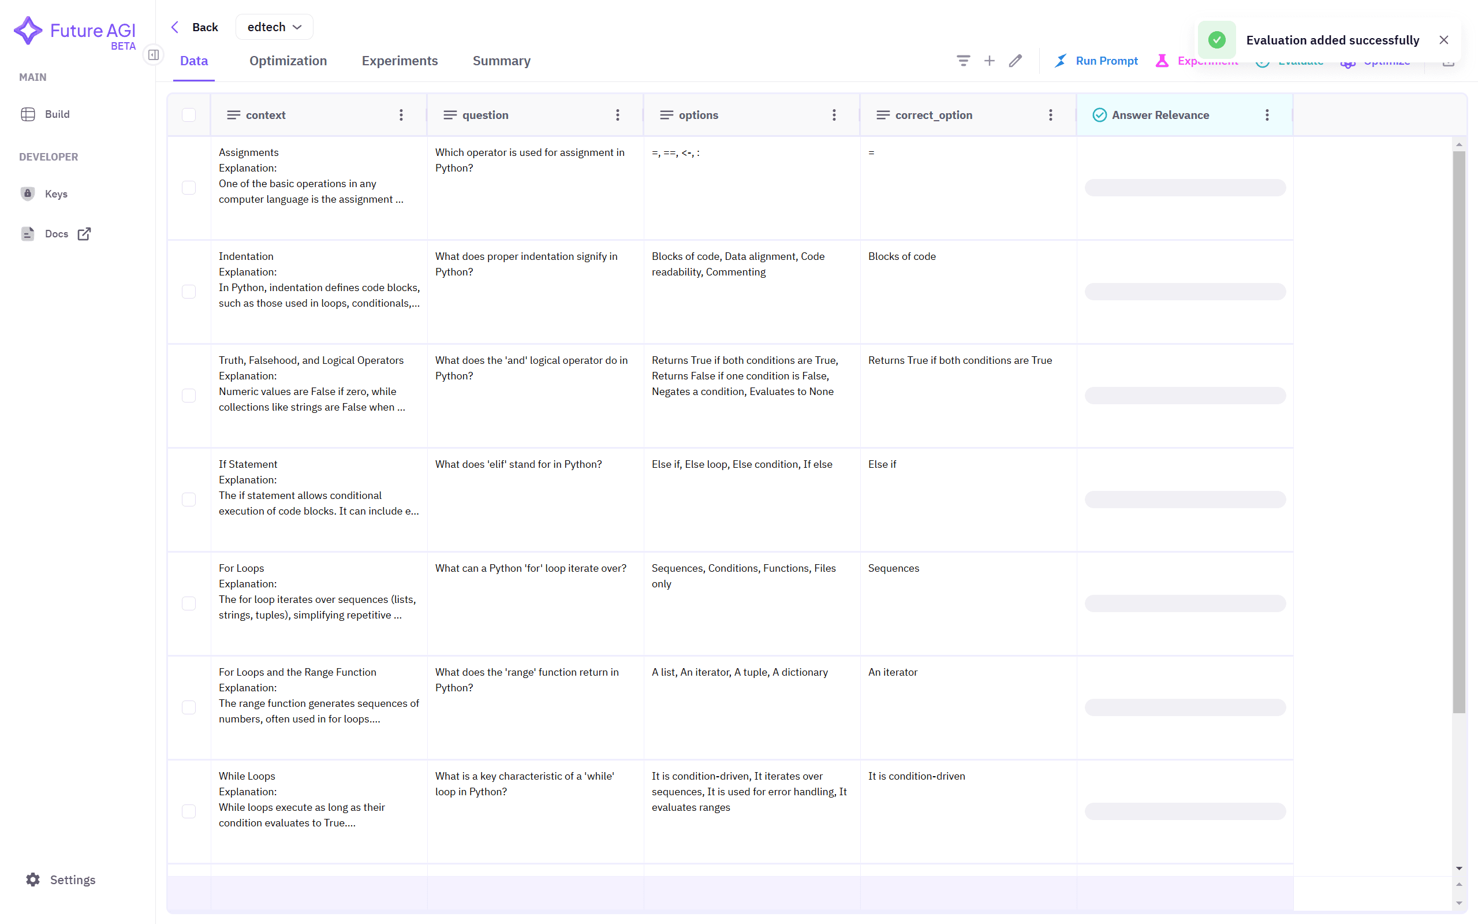
Task: Open the Keys page in the sidebar
Action: 55,193
